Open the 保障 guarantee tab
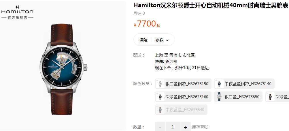 pyautogui.click(x=143, y=40)
